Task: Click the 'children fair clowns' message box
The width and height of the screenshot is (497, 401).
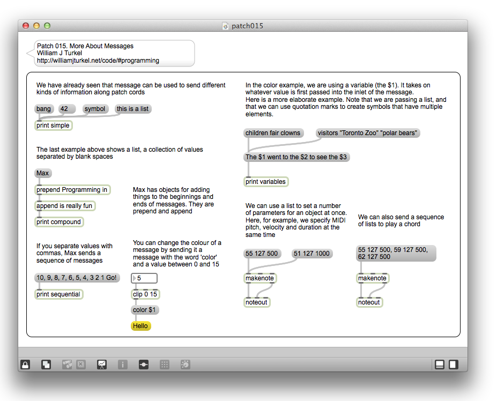Action: (x=273, y=133)
